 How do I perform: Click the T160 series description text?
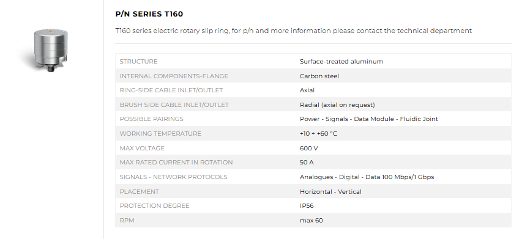294,31
